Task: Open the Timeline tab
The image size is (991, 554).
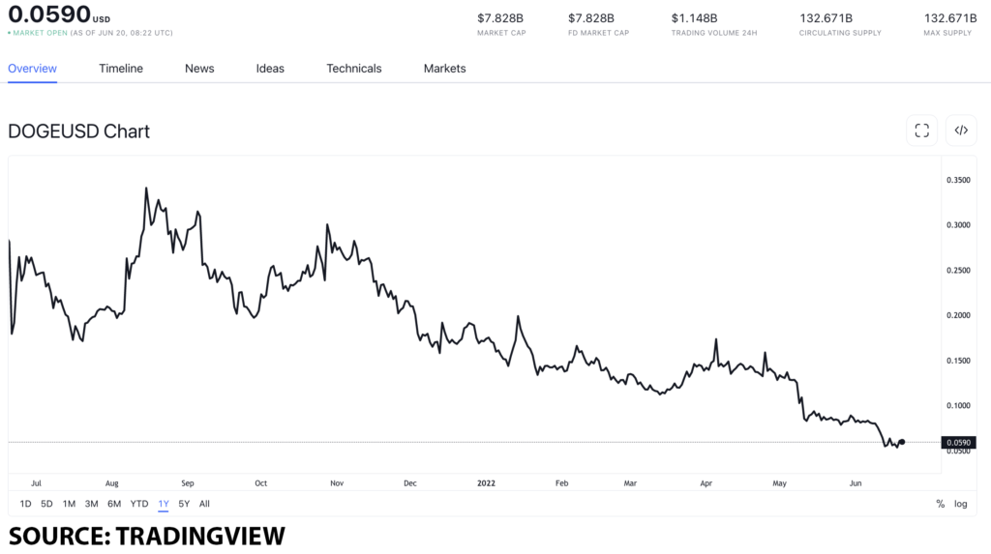Action: (121, 69)
